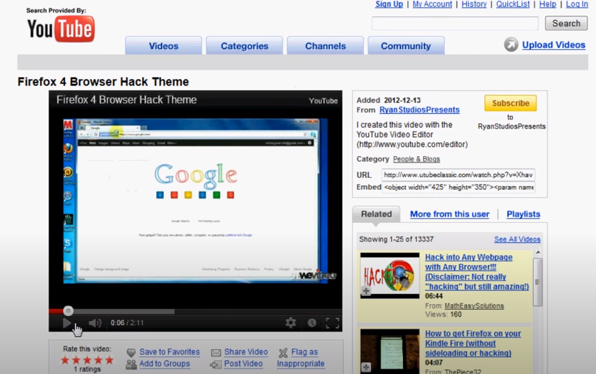Click the Watch Later clock icon
The height and width of the screenshot is (374, 596).
point(312,323)
